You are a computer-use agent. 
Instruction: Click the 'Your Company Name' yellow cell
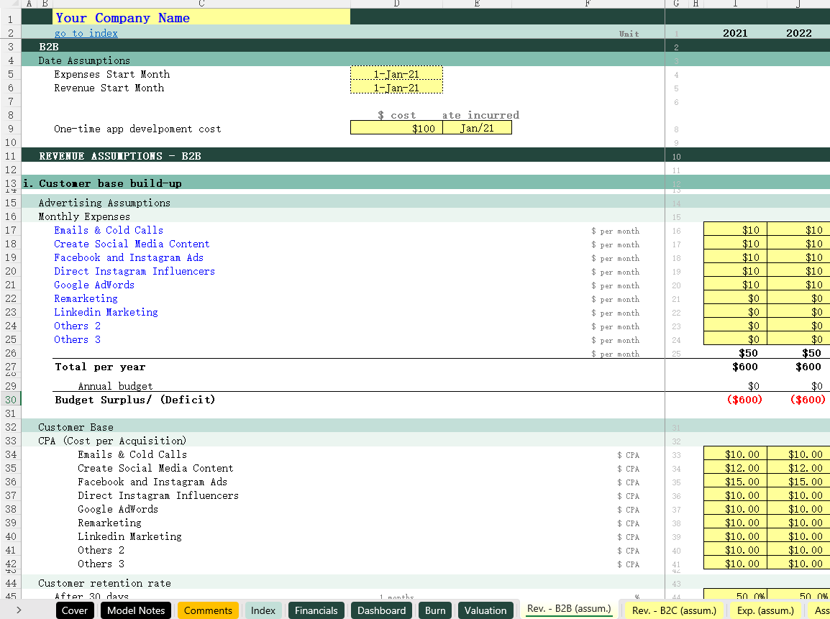(201, 17)
